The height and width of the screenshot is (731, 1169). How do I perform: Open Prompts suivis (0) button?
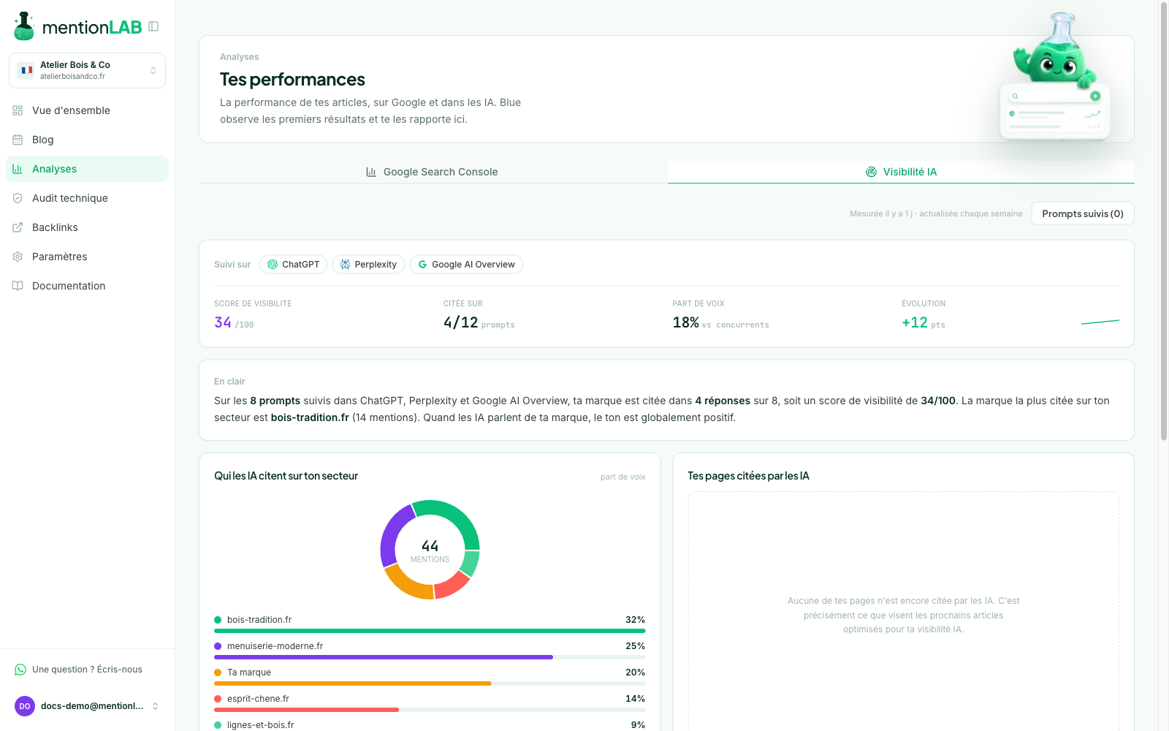click(1083, 213)
